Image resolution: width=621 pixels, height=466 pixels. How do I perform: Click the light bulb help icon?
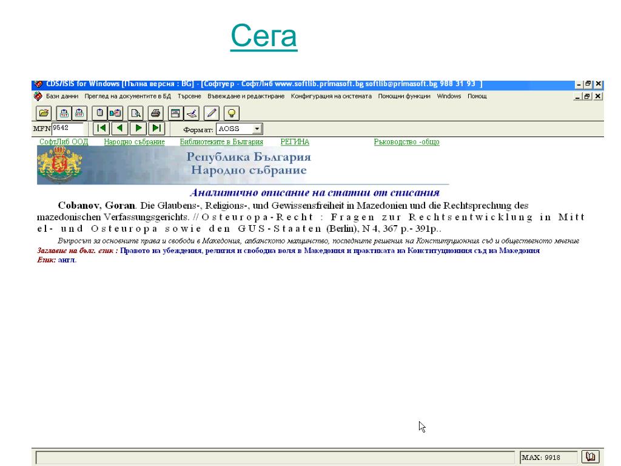[x=231, y=113]
